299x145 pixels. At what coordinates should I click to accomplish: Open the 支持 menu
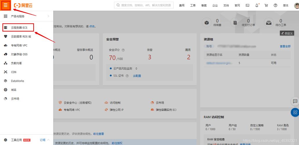[226, 5]
